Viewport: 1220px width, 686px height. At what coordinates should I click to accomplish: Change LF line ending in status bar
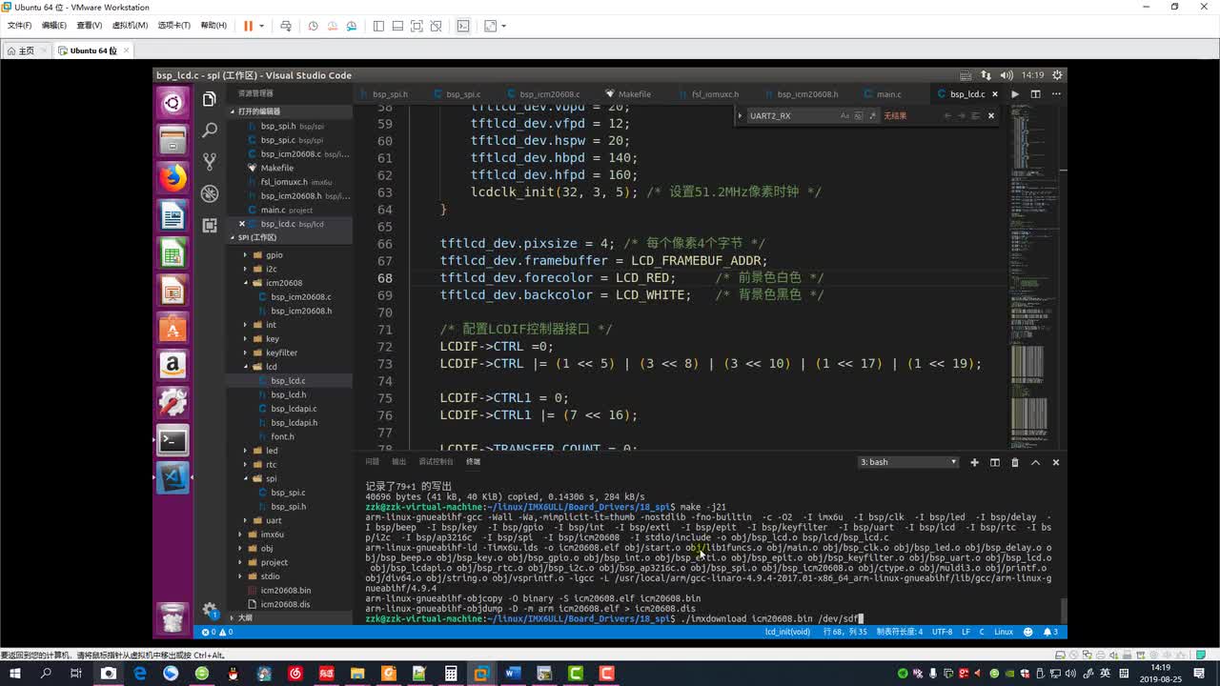click(x=966, y=632)
